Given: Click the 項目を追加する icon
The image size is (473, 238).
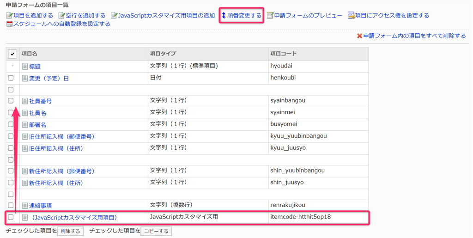Looking at the screenshot, I should pos(9,15).
